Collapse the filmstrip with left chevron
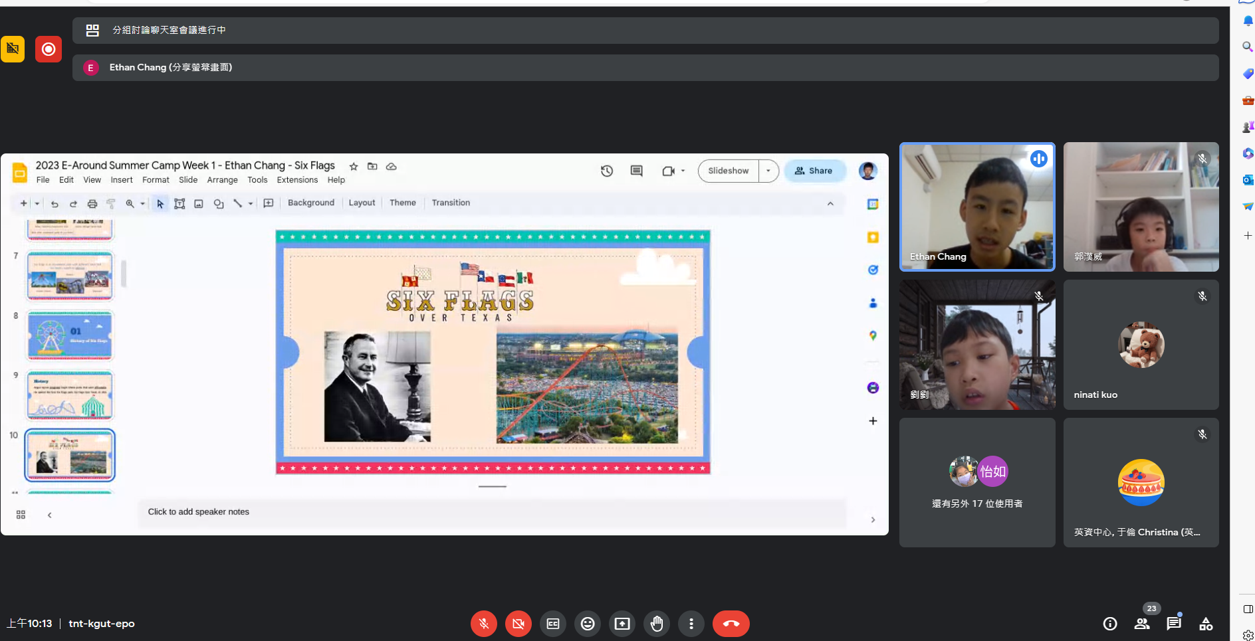 (x=49, y=515)
